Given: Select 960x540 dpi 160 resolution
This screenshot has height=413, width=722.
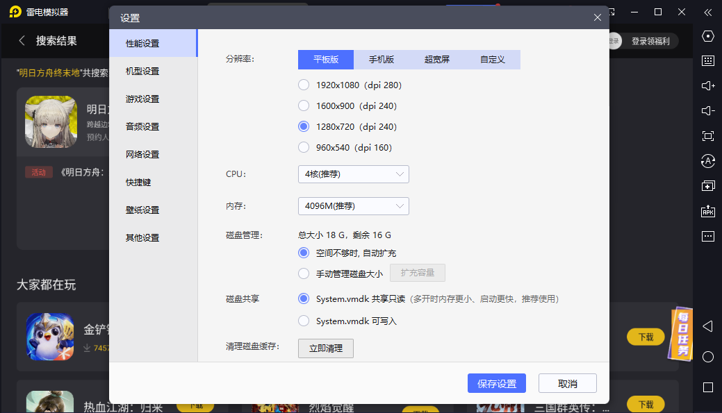Looking at the screenshot, I should pos(304,147).
